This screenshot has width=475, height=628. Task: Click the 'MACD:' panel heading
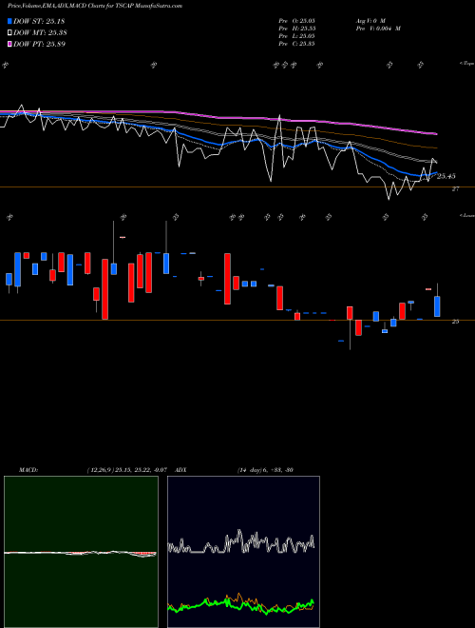[28, 470]
